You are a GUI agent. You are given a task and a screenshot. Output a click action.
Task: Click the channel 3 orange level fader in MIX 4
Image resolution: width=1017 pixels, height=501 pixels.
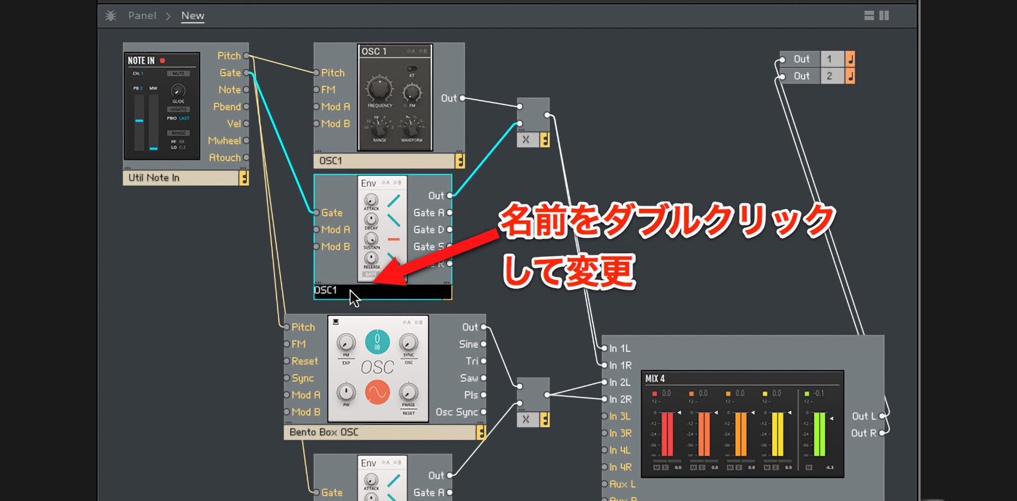click(x=741, y=434)
